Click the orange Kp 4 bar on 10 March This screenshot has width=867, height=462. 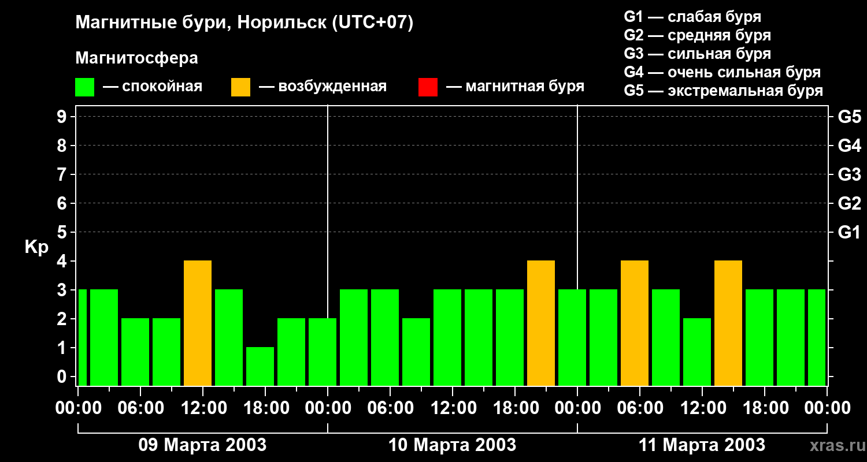click(x=541, y=323)
